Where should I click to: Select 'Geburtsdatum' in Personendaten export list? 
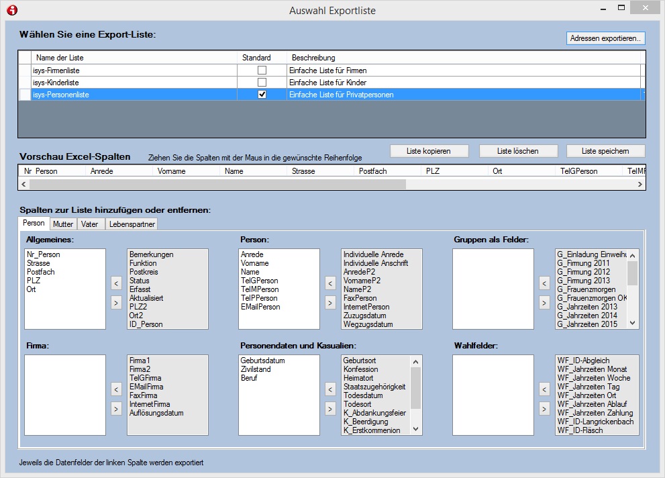tap(263, 361)
